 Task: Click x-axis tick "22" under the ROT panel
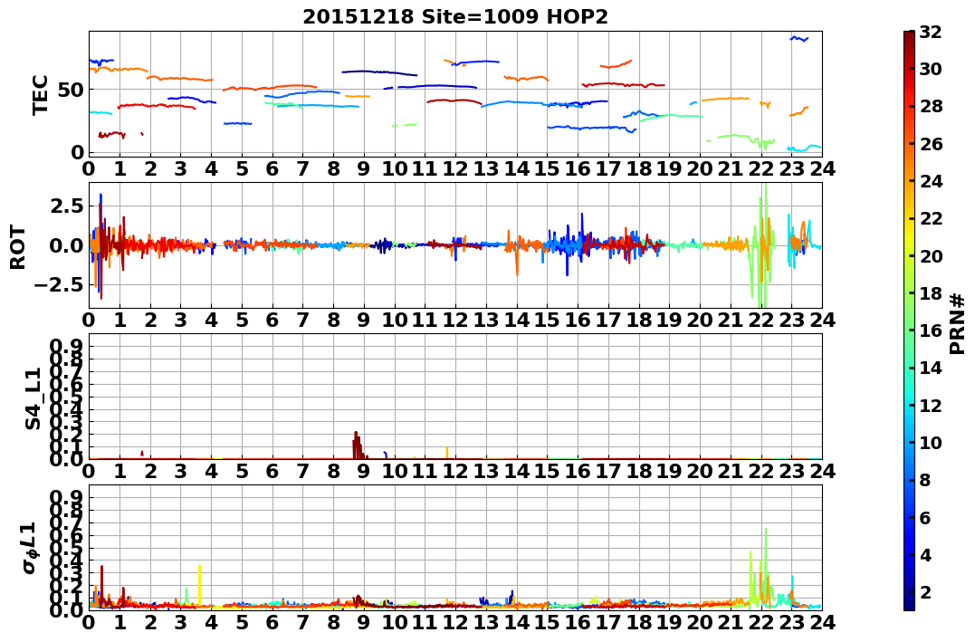coord(761,320)
